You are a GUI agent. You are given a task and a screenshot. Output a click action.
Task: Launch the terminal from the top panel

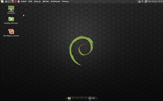[x=9, y=2]
